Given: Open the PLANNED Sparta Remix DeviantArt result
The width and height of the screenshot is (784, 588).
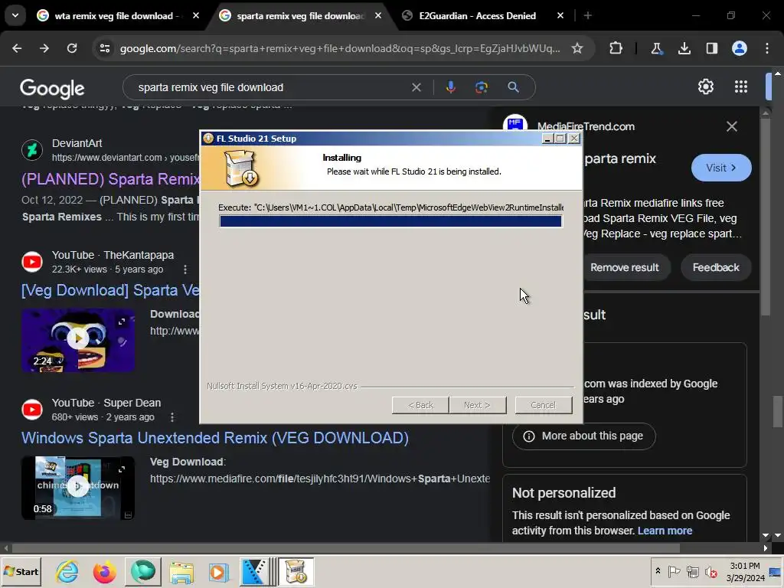Looking at the screenshot, I should point(110,179).
